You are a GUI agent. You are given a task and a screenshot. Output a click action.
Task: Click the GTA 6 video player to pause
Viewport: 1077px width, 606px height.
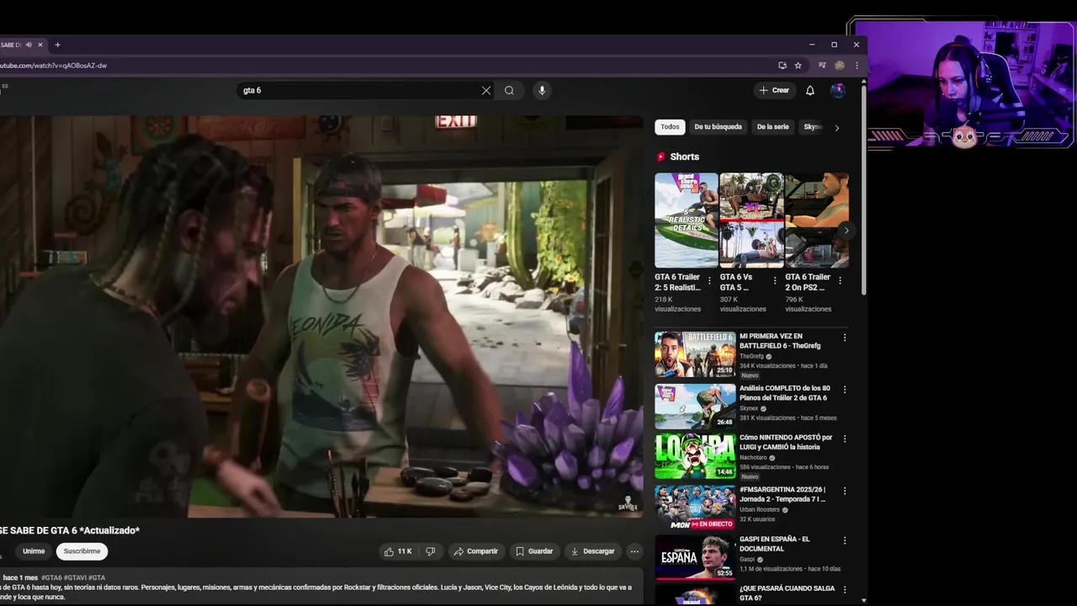[x=321, y=316]
